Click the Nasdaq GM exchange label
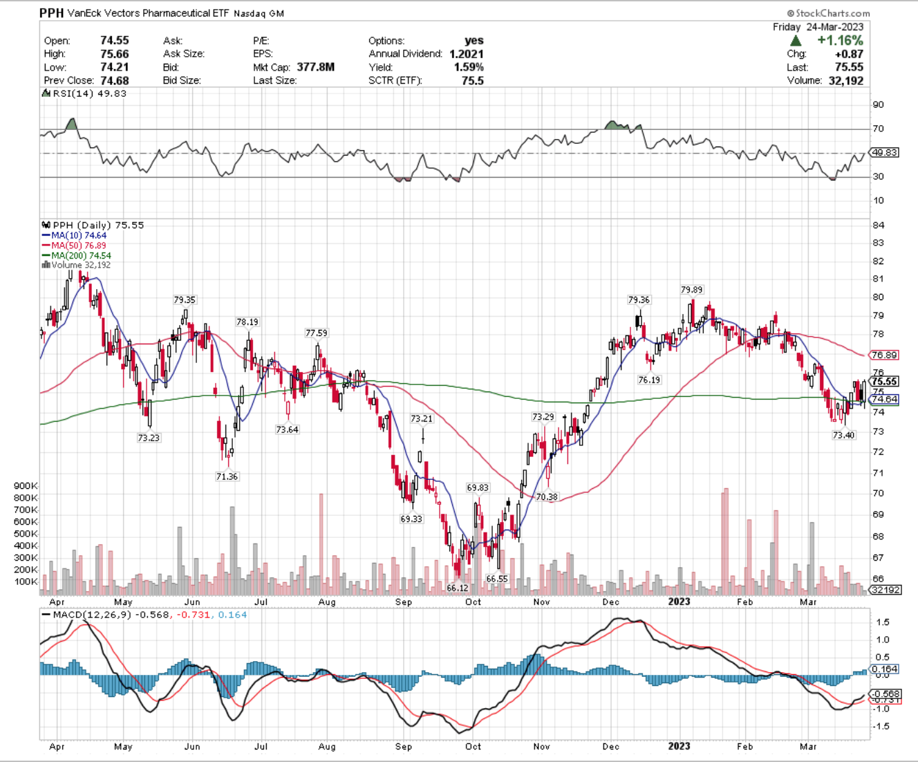 [x=259, y=13]
